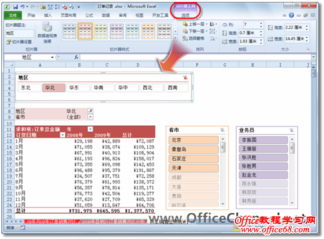Click the first sheet navigation arrow
This screenshot has height=239, width=324.
7,221
